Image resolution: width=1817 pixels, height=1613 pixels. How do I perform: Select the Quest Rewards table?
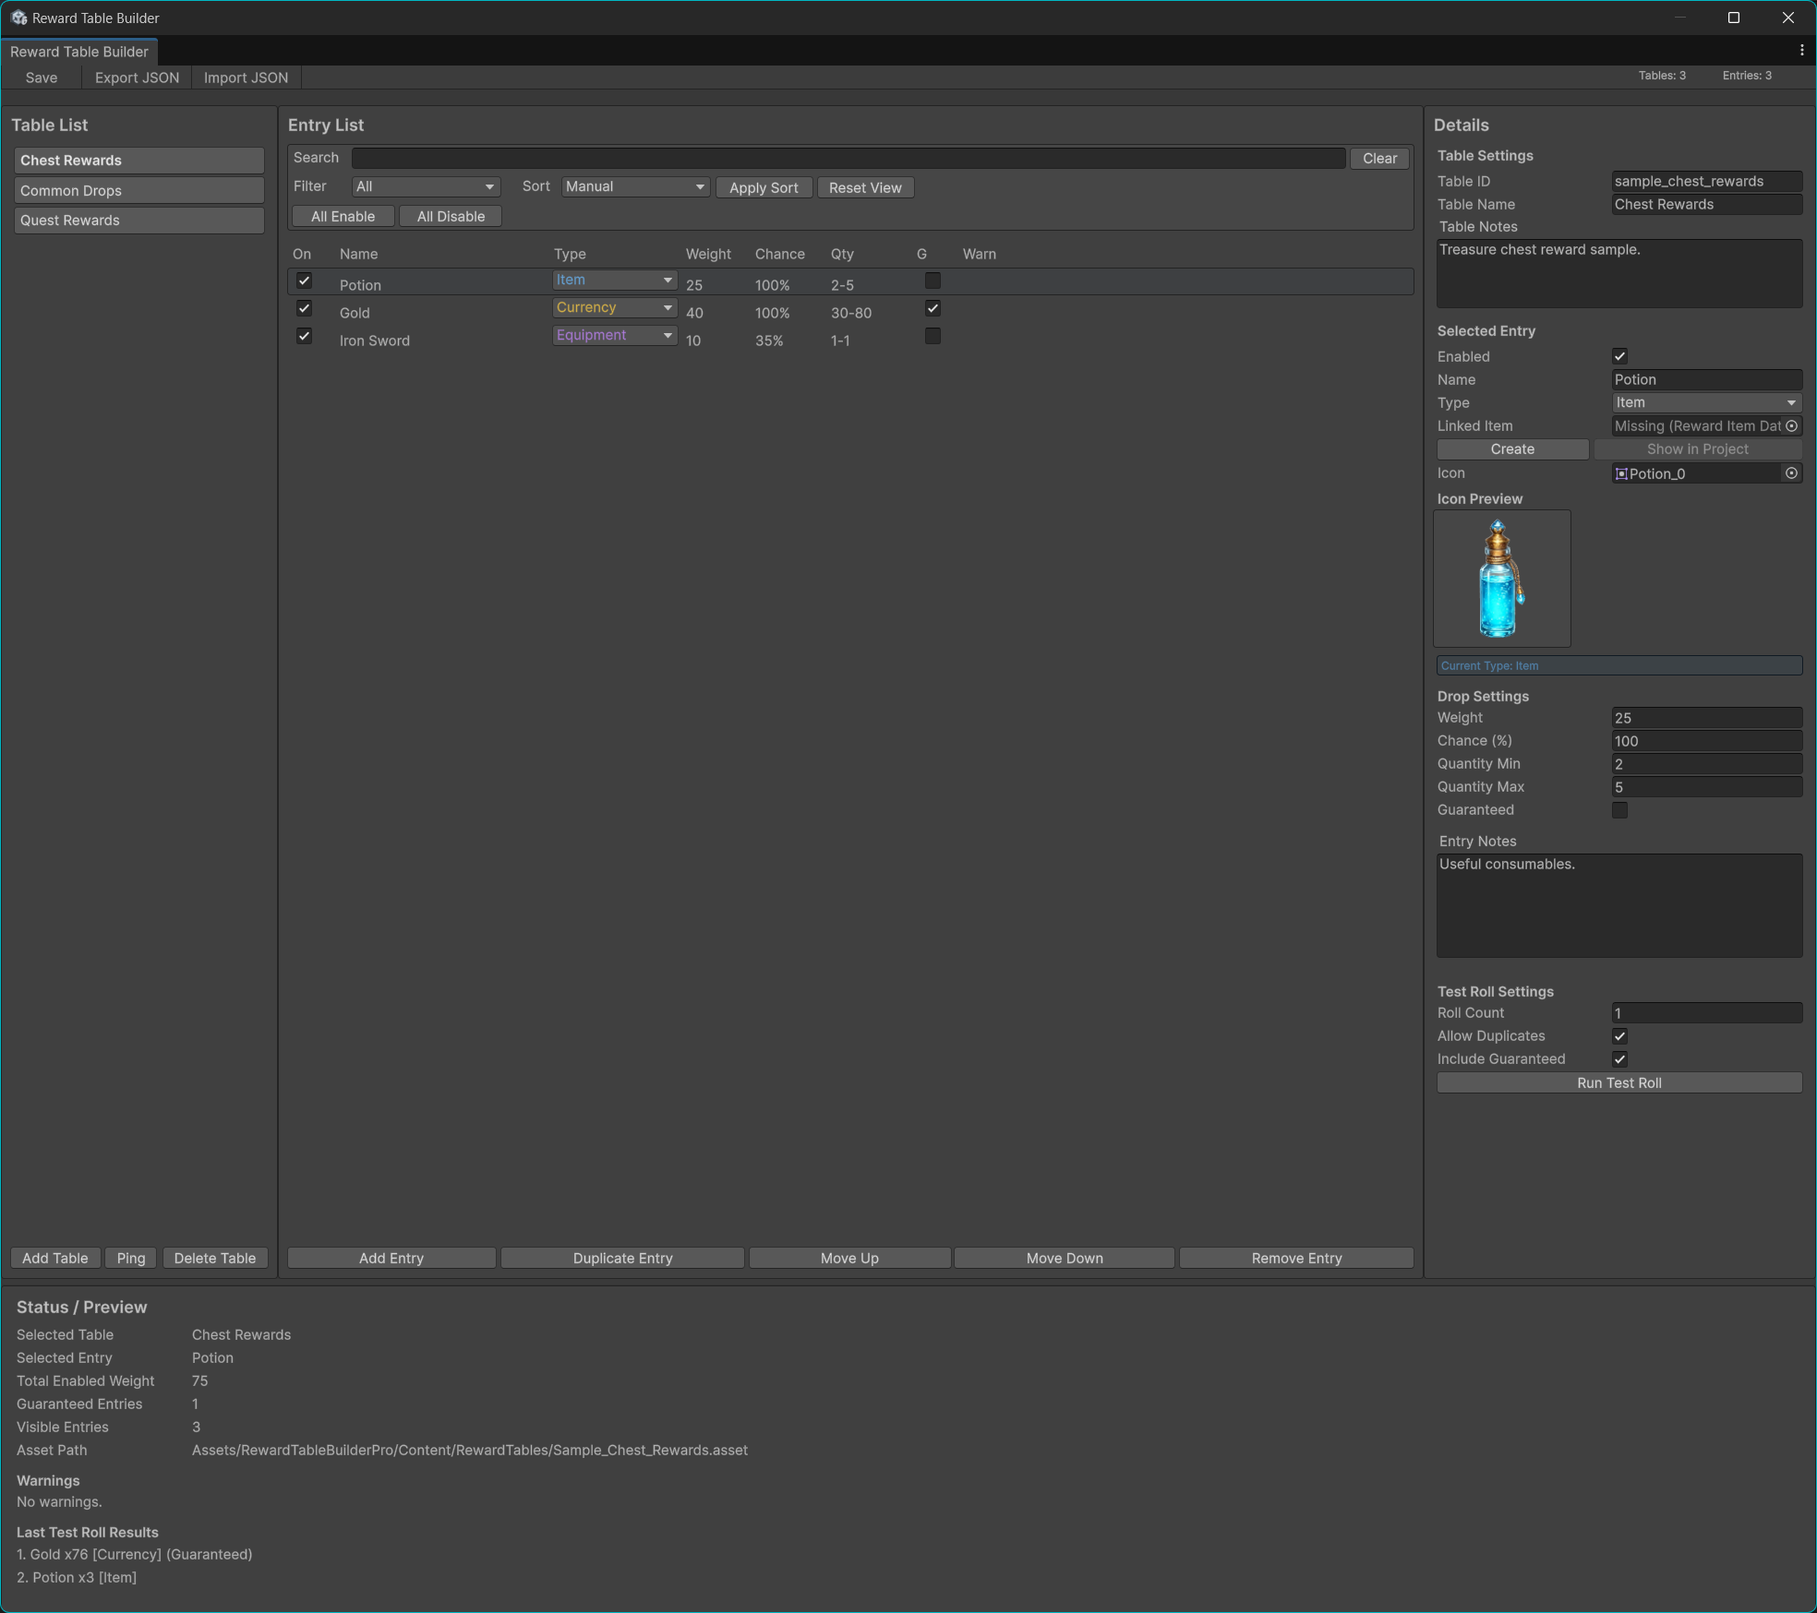pos(138,221)
